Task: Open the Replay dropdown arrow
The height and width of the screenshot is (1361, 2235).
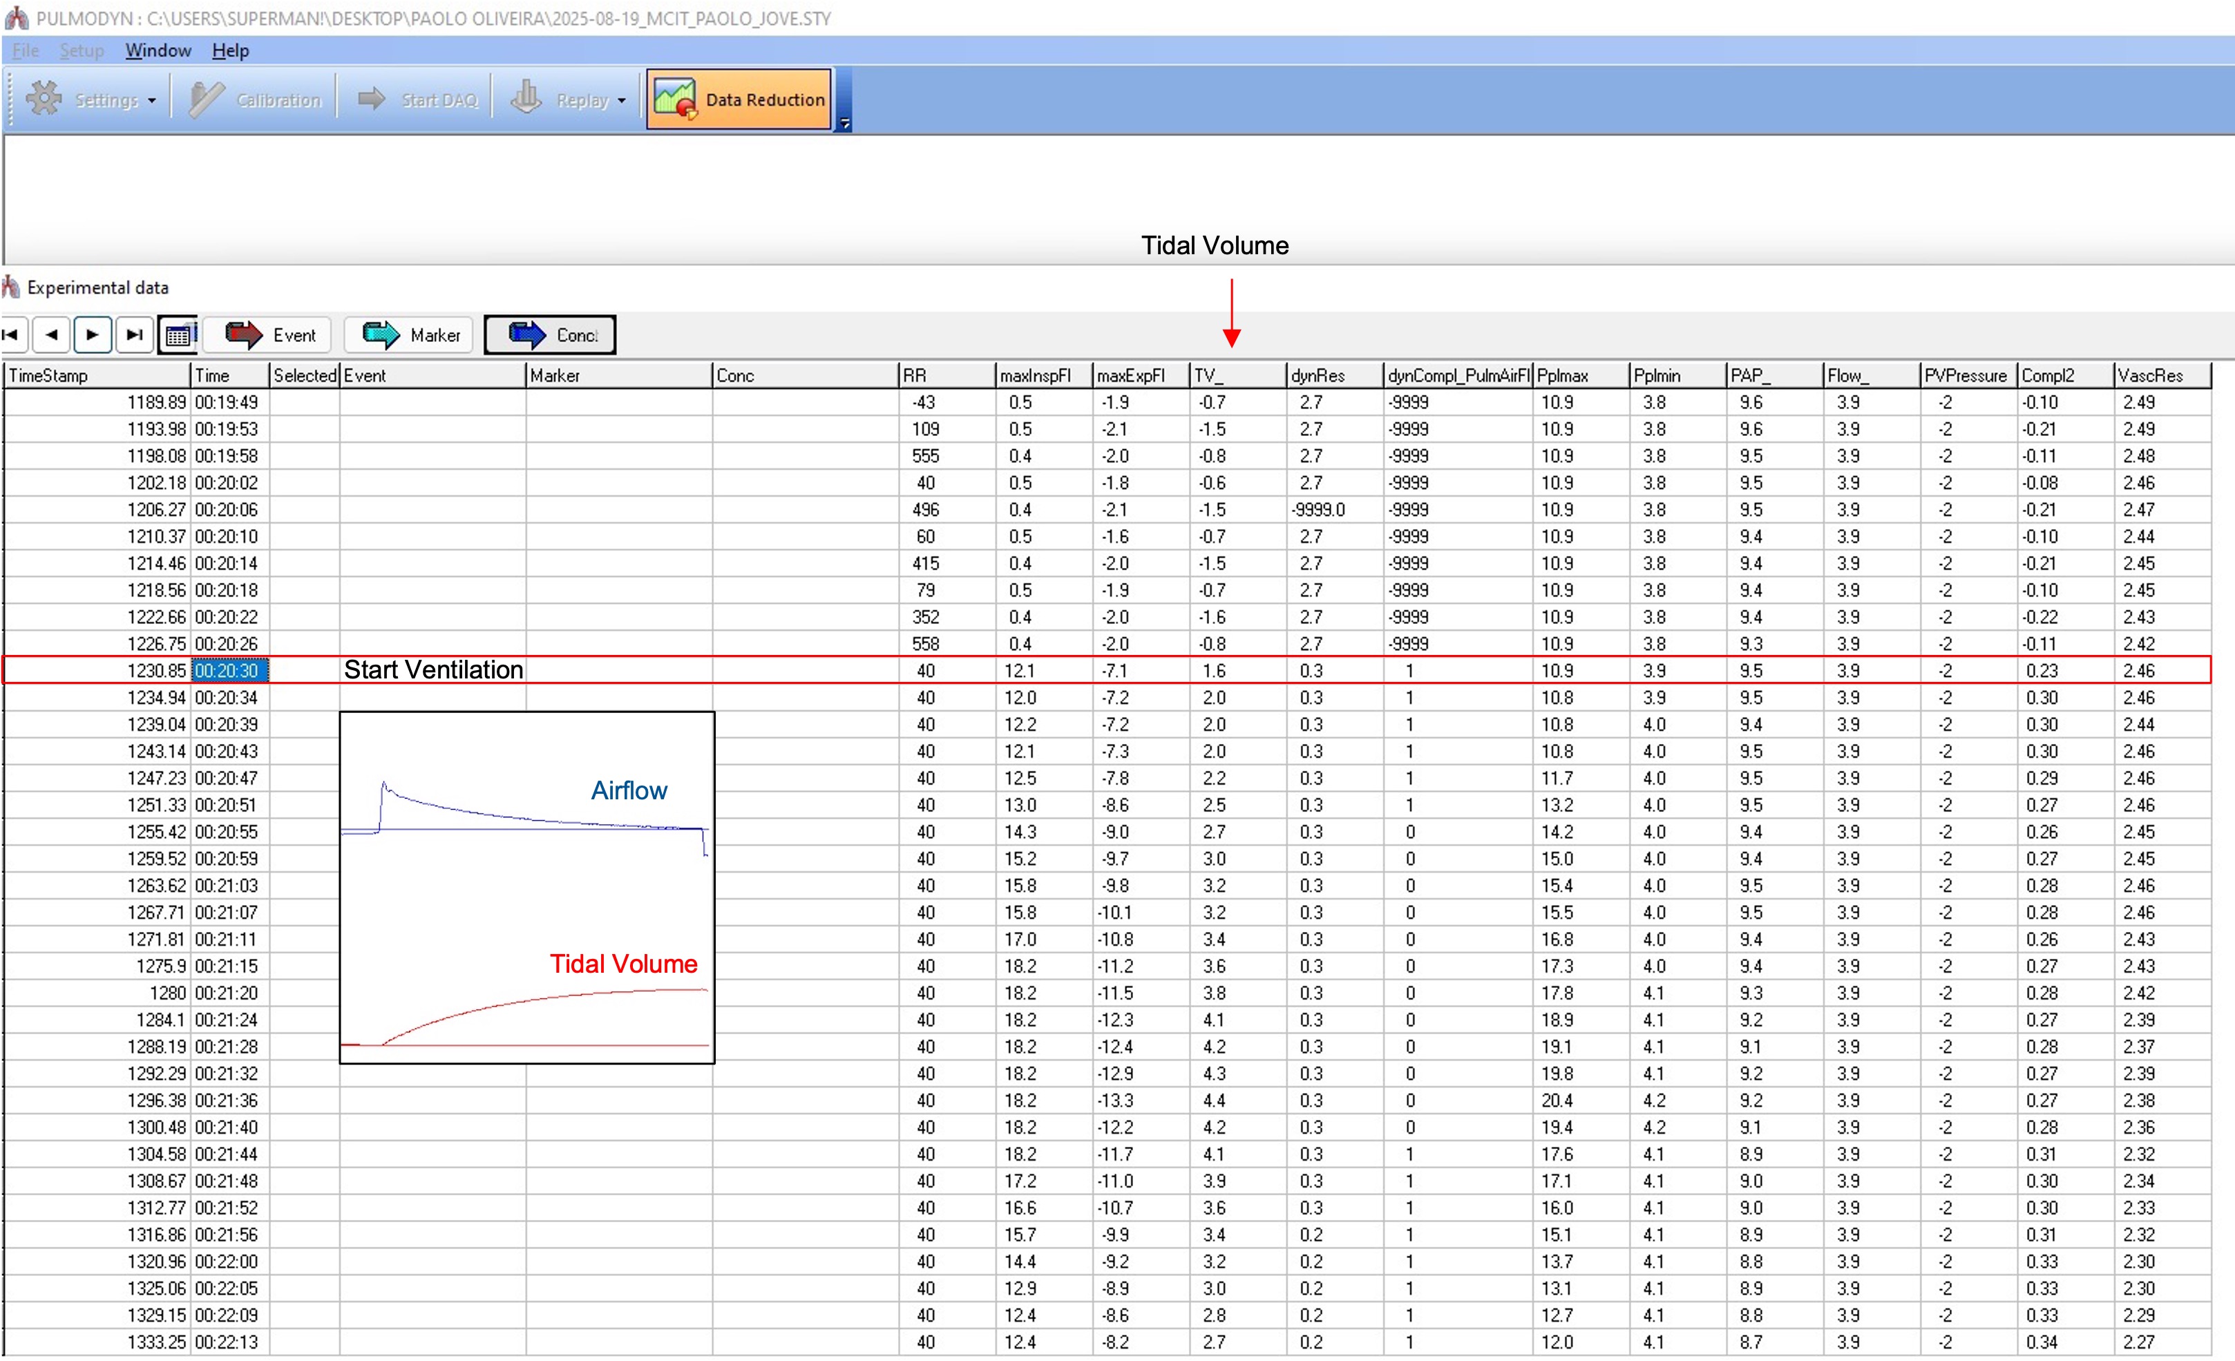Action: pyautogui.click(x=621, y=101)
